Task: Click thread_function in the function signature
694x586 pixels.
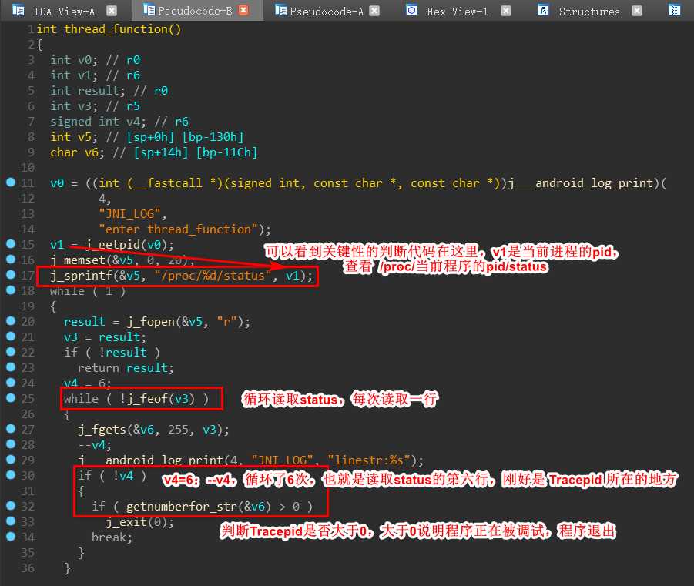Action: coord(116,29)
